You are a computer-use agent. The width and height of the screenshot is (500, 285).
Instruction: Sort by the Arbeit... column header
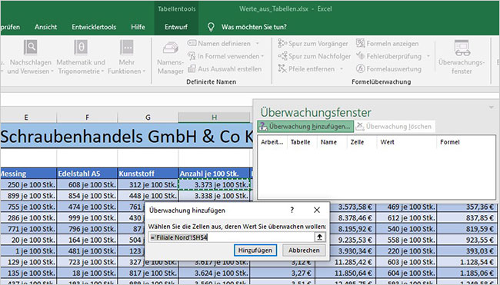coord(272,142)
